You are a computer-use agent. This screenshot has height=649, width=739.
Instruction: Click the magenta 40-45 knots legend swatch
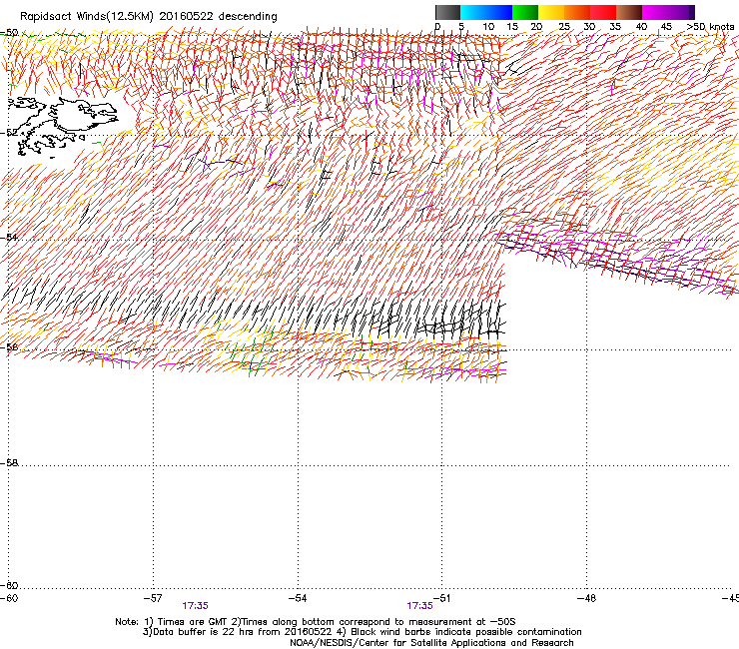(655, 12)
